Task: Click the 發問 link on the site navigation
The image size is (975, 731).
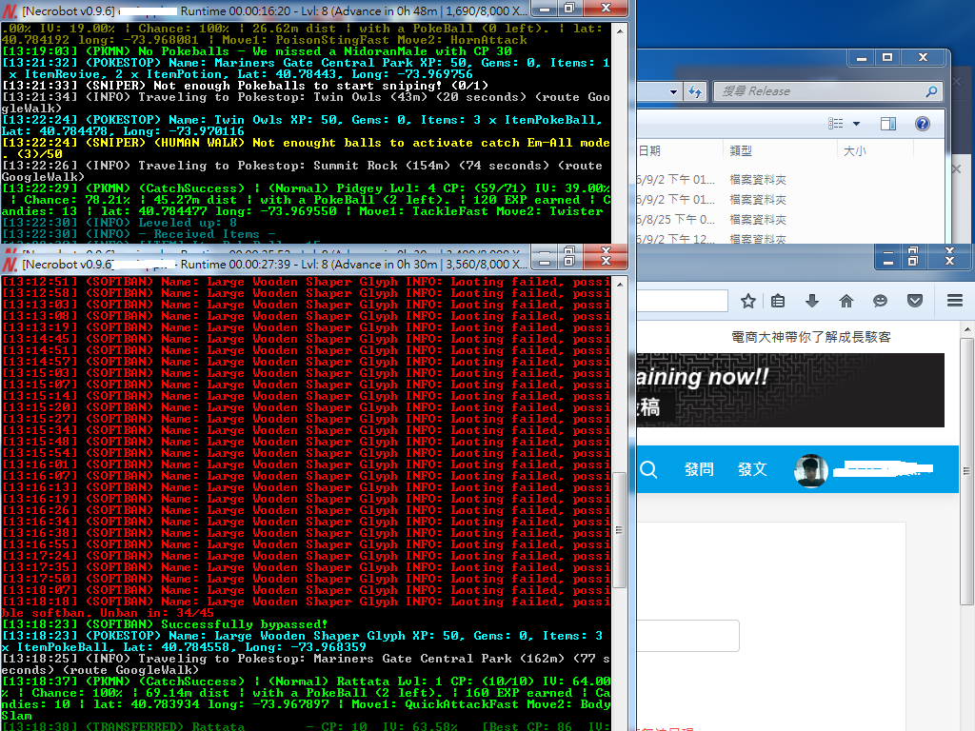Action: 699,469
